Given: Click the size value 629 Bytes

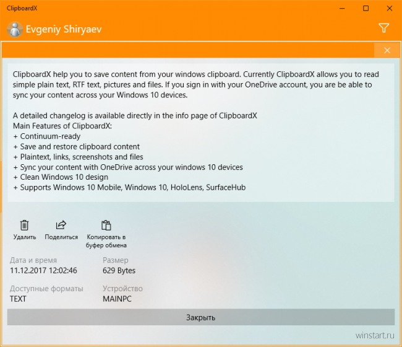Looking at the screenshot, I should pyautogui.click(x=119, y=270).
